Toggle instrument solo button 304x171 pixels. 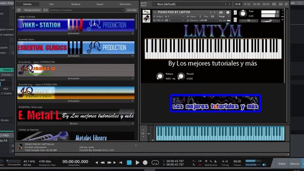click(235, 12)
